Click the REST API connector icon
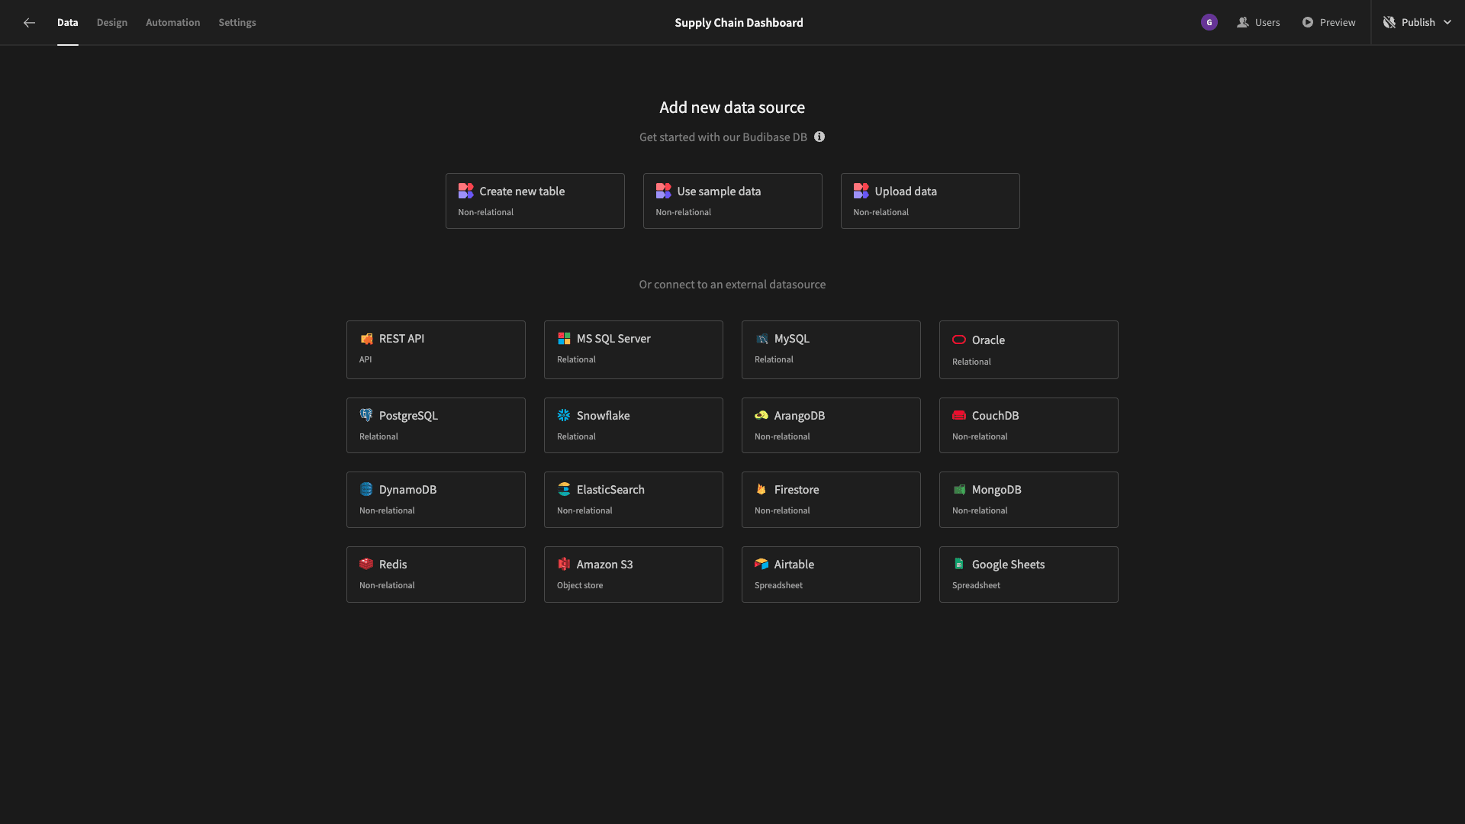The width and height of the screenshot is (1465, 824). coord(366,339)
